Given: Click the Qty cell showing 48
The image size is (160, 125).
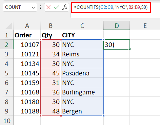Looking at the screenshot, I should (x=51, y=111).
